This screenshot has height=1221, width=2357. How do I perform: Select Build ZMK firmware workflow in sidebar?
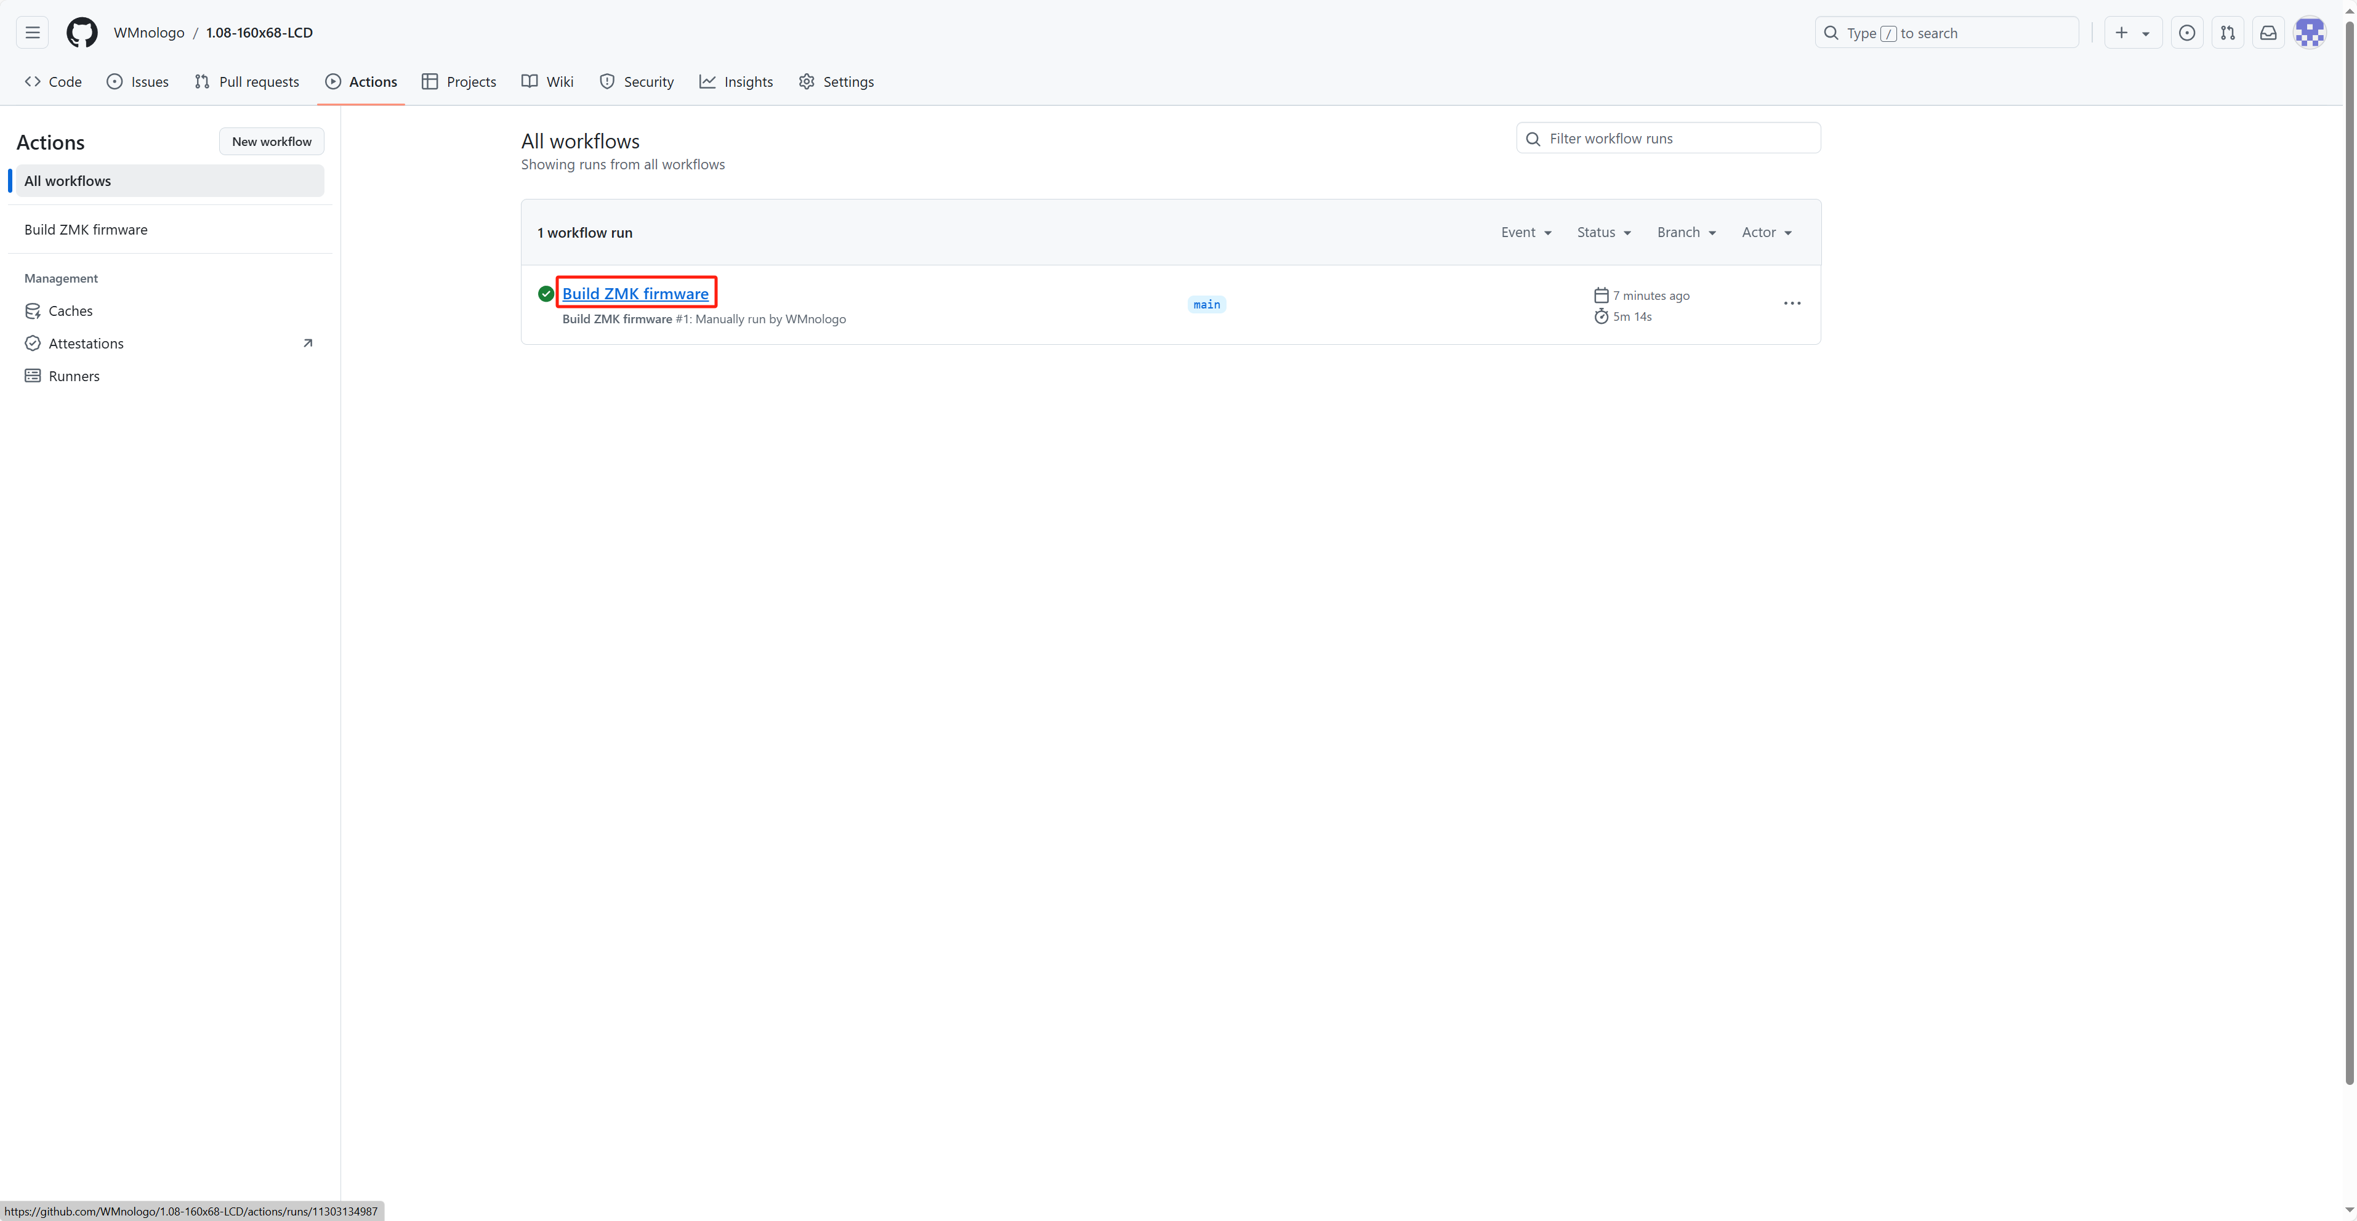(170, 230)
